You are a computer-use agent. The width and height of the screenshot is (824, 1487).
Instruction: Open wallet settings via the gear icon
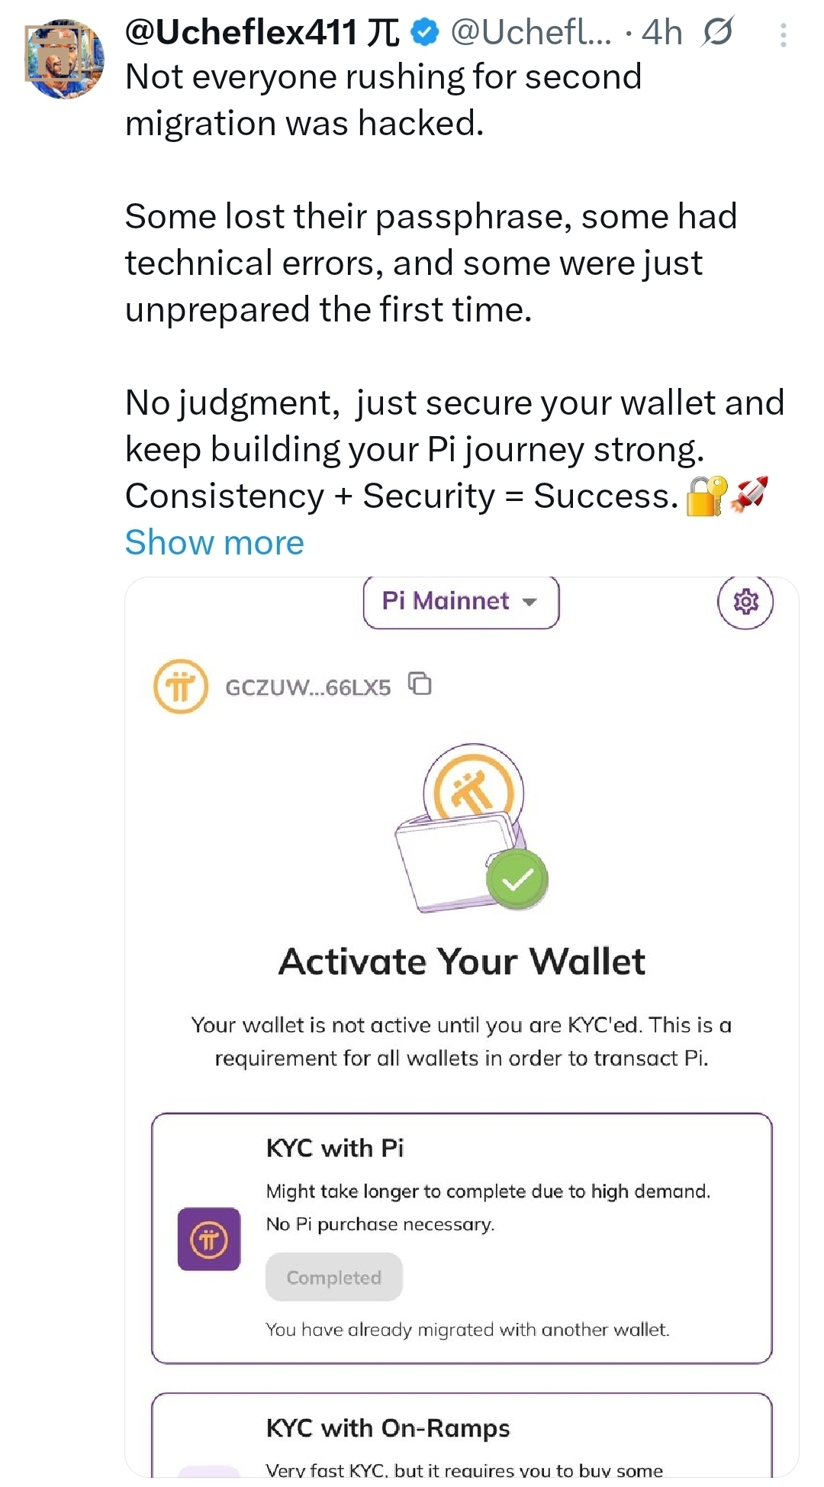click(x=745, y=602)
